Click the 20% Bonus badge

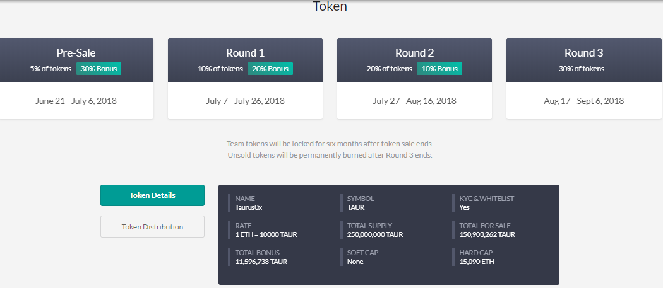[270, 69]
